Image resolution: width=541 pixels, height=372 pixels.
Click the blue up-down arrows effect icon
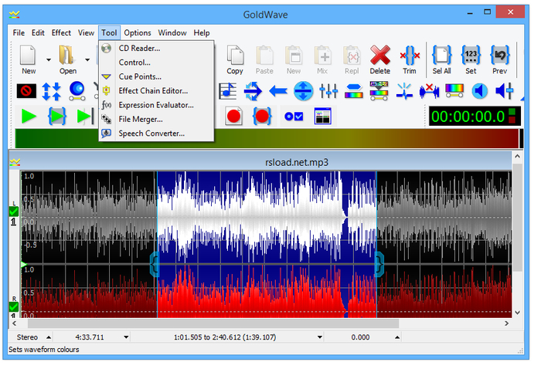click(52, 91)
